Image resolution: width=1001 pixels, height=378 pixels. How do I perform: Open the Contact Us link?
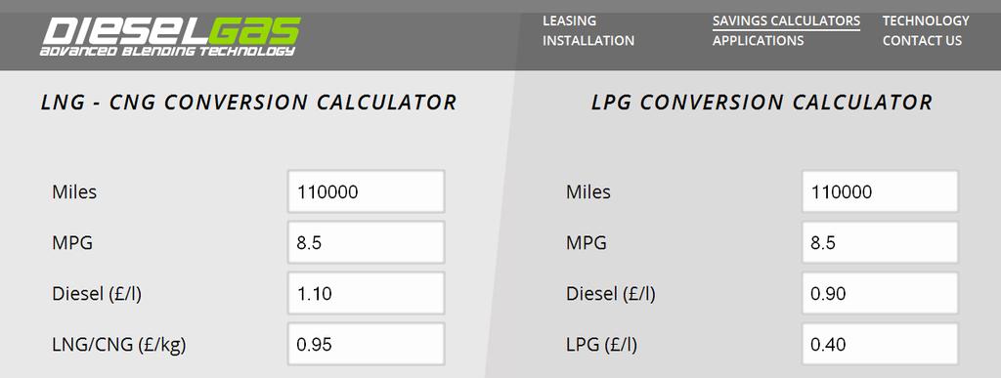point(922,41)
